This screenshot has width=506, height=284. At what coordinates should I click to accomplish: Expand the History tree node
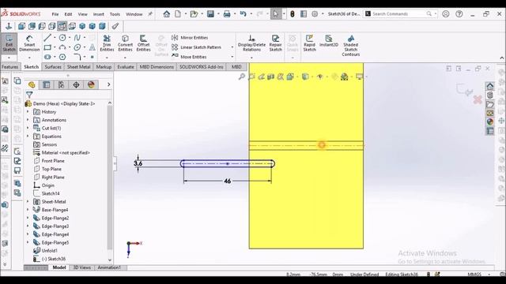click(28, 112)
